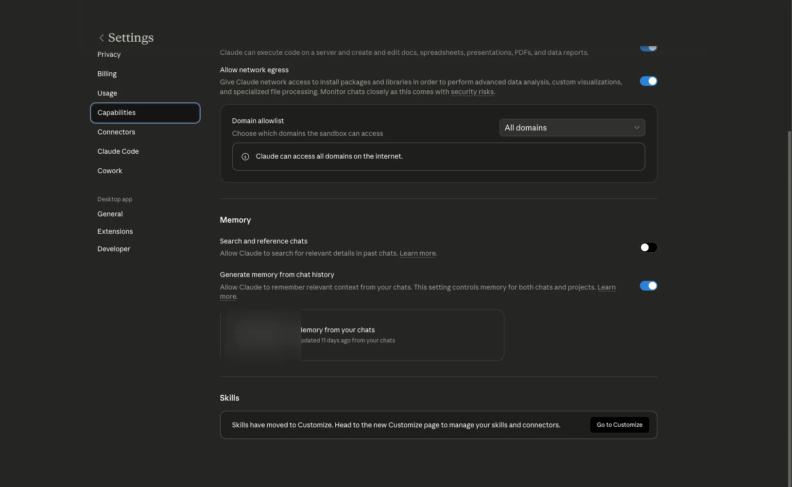
Task: Disable Allow network egress toggle
Action: (x=648, y=81)
